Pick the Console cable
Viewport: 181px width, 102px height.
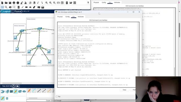click(34, 91)
